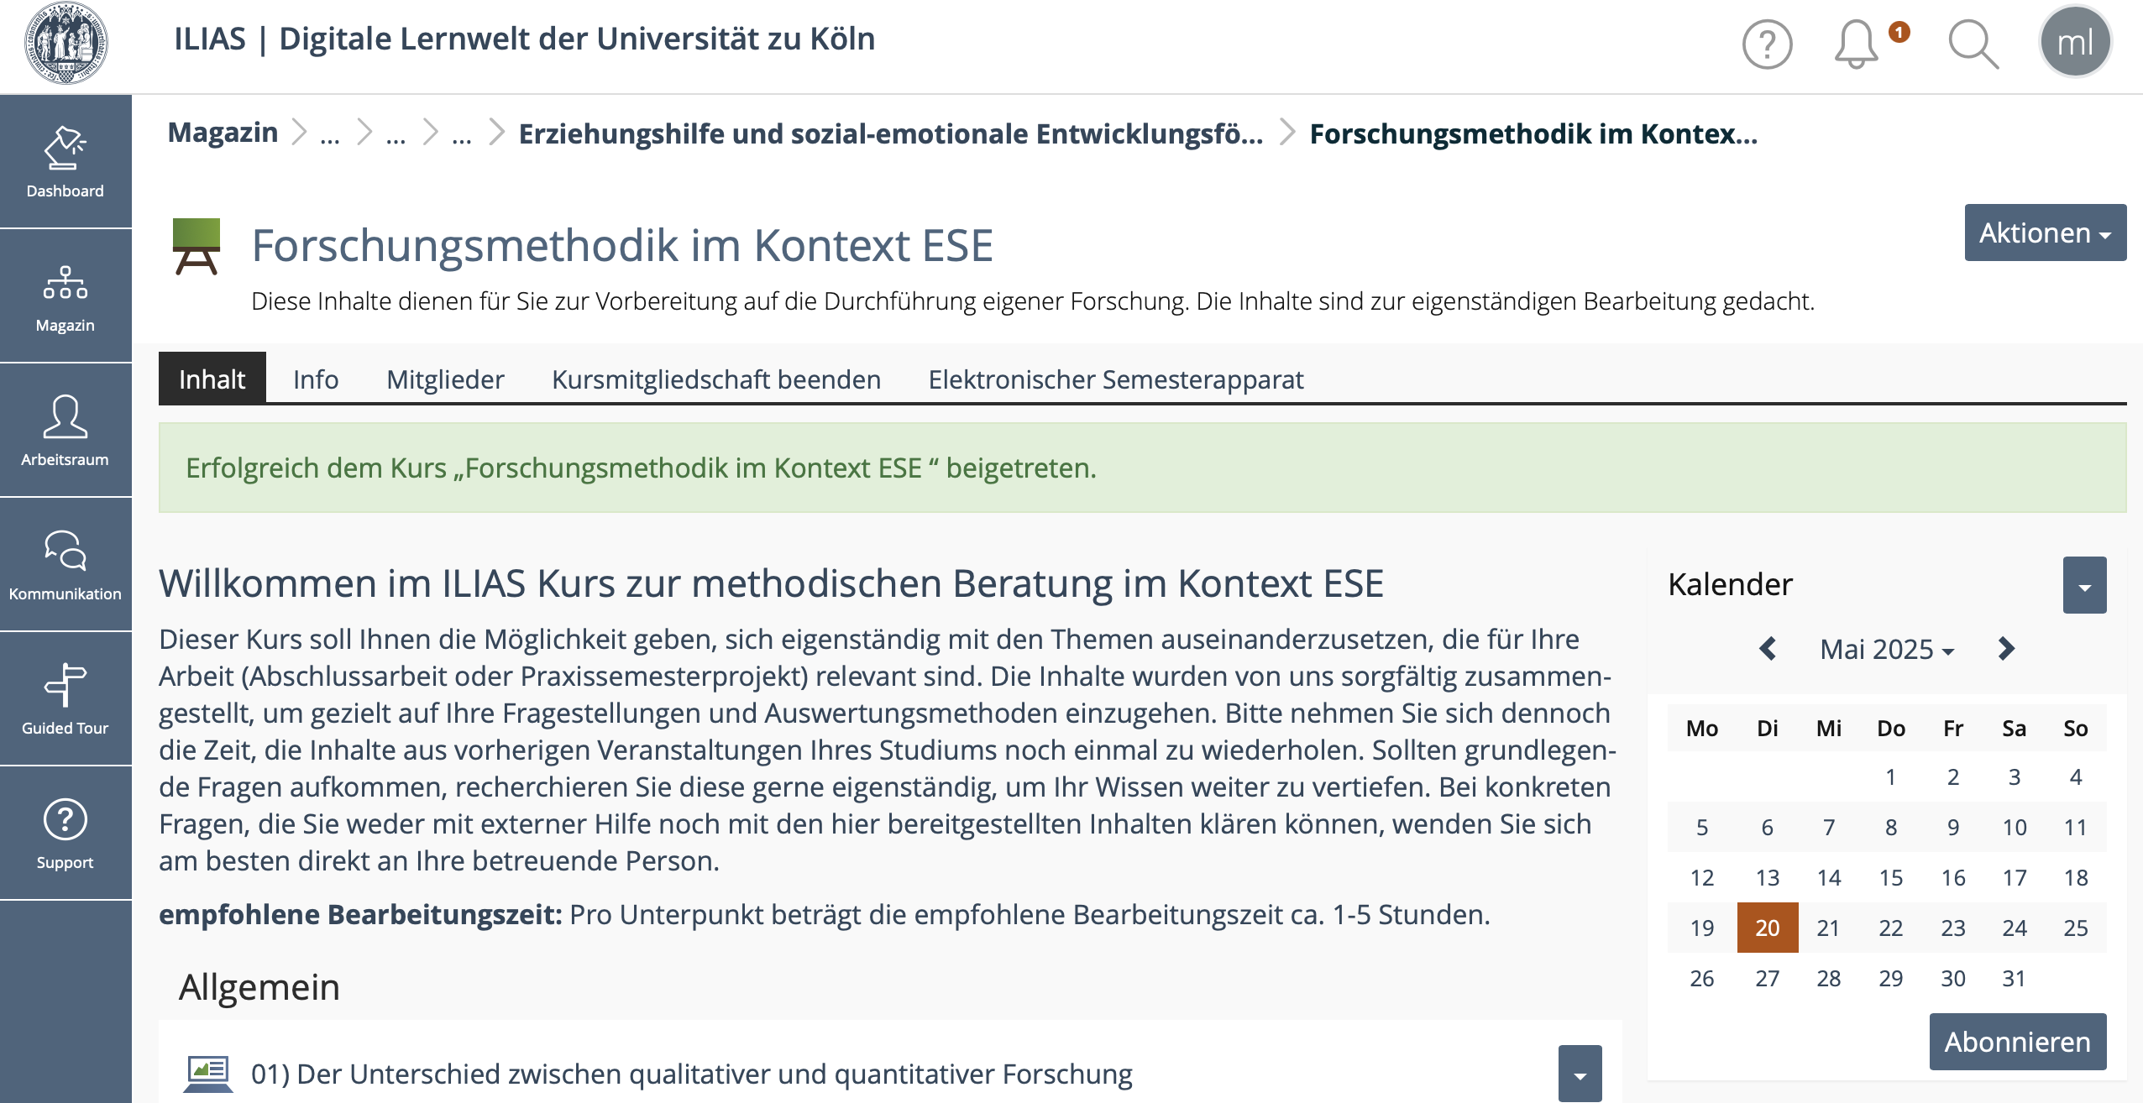
Task: Open Elektronischer Semesterapparat tab
Action: point(1116,379)
